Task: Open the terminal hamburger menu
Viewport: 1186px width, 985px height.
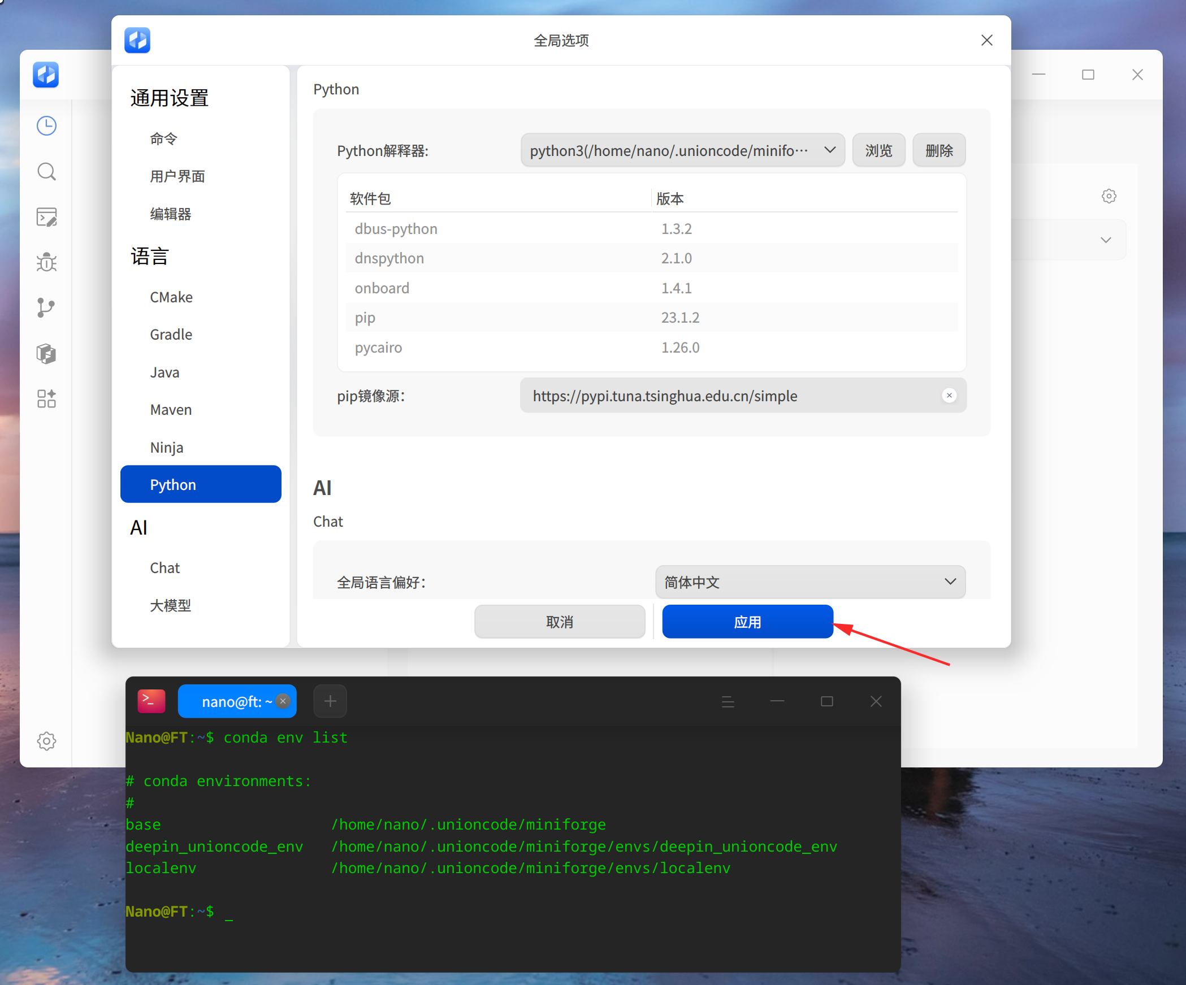Action: (728, 701)
